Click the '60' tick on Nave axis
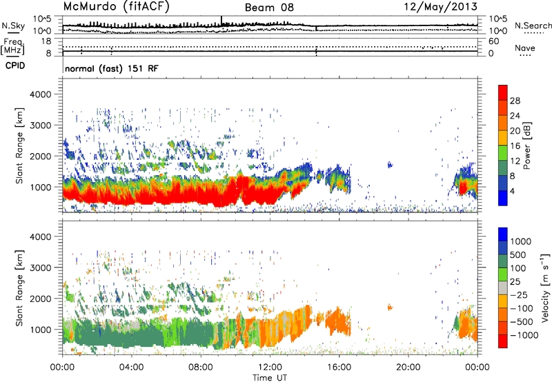The height and width of the screenshot is (382, 552). coord(493,41)
